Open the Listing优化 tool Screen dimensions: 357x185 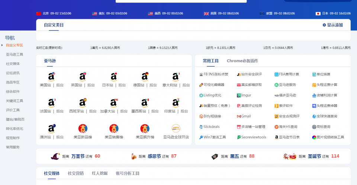point(210,95)
